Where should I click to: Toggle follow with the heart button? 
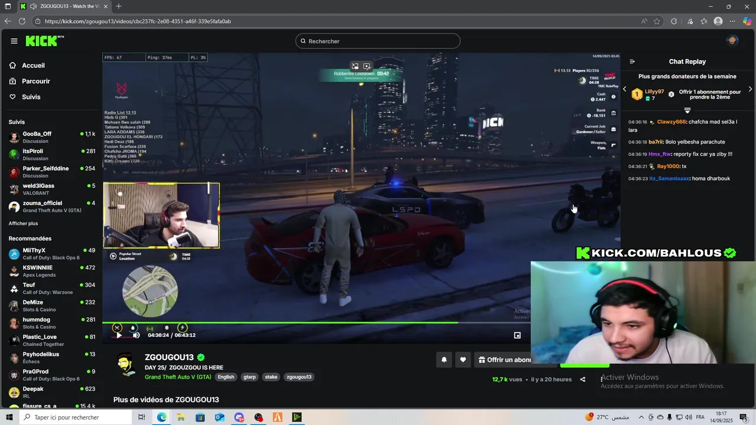coord(463,359)
